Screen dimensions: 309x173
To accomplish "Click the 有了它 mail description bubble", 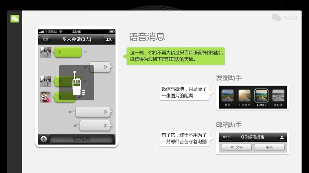I will 185,138.
